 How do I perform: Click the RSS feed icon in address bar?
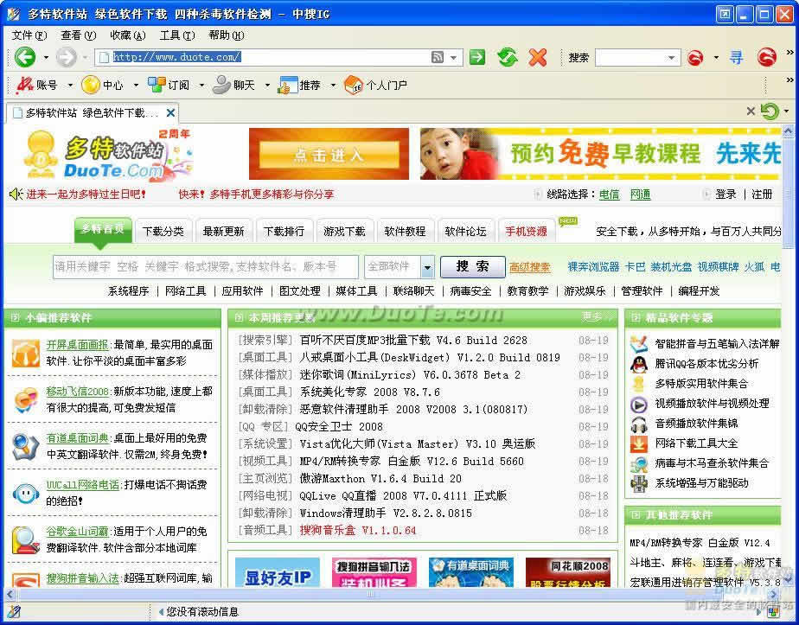[x=438, y=57]
